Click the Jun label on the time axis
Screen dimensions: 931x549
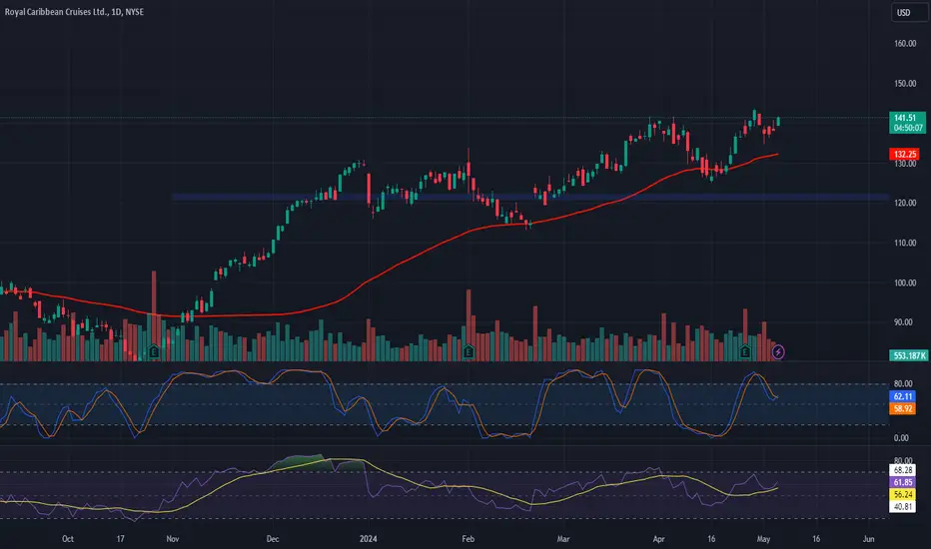point(869,539)
